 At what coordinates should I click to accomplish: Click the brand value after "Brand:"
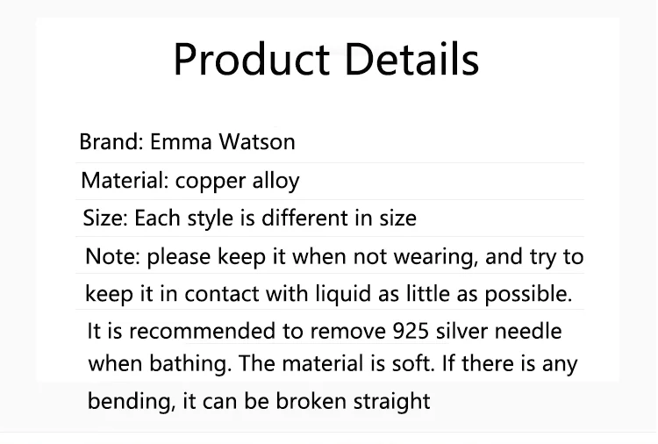tap(223, 141)
